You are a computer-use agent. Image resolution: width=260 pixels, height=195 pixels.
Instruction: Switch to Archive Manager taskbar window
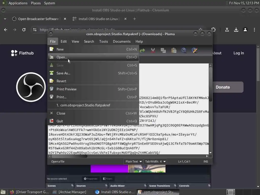(69, 192)
